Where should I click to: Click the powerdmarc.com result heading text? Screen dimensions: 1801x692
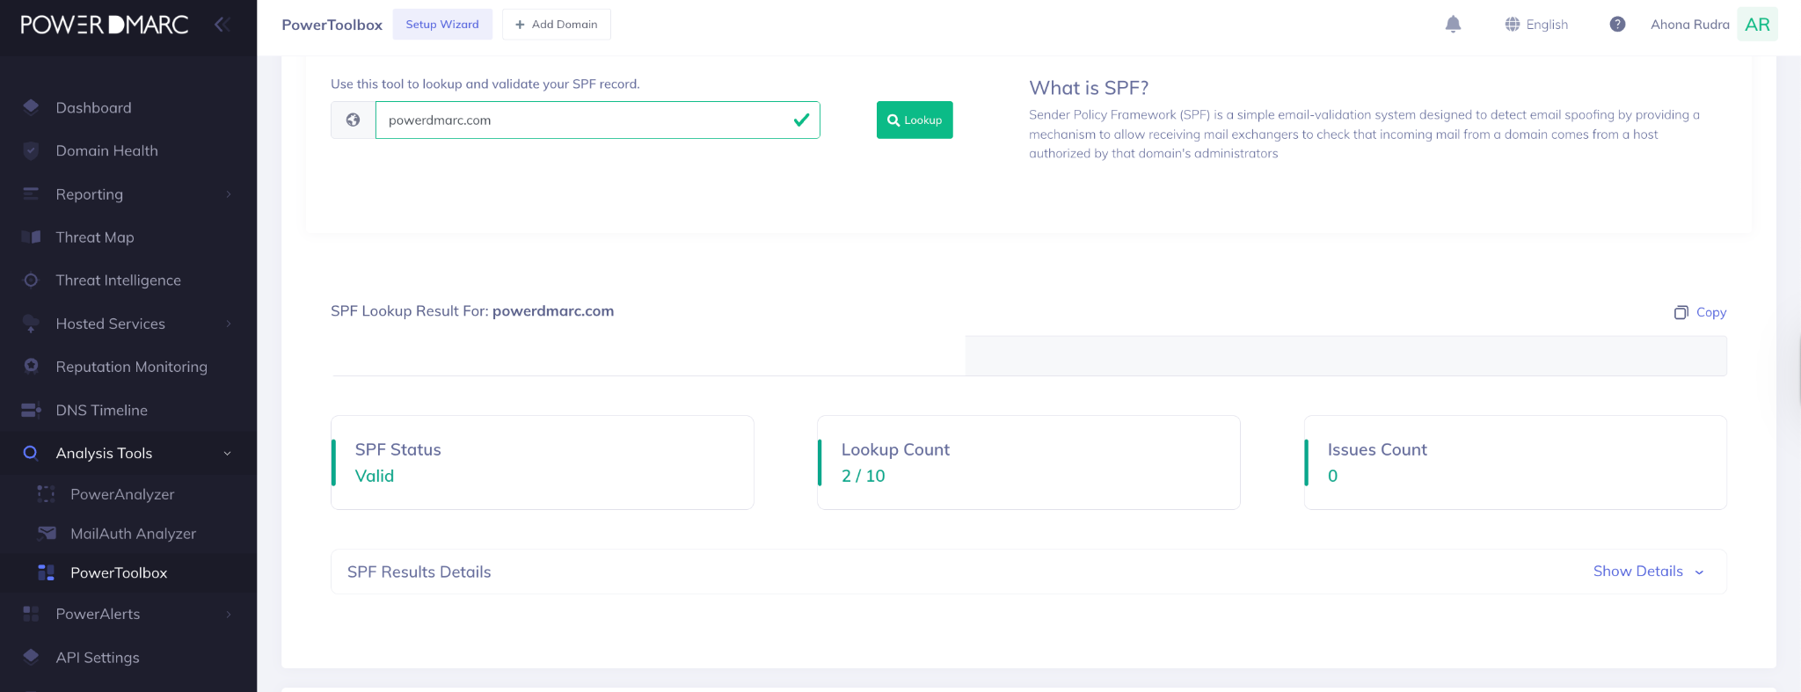(x=553, y=310)
